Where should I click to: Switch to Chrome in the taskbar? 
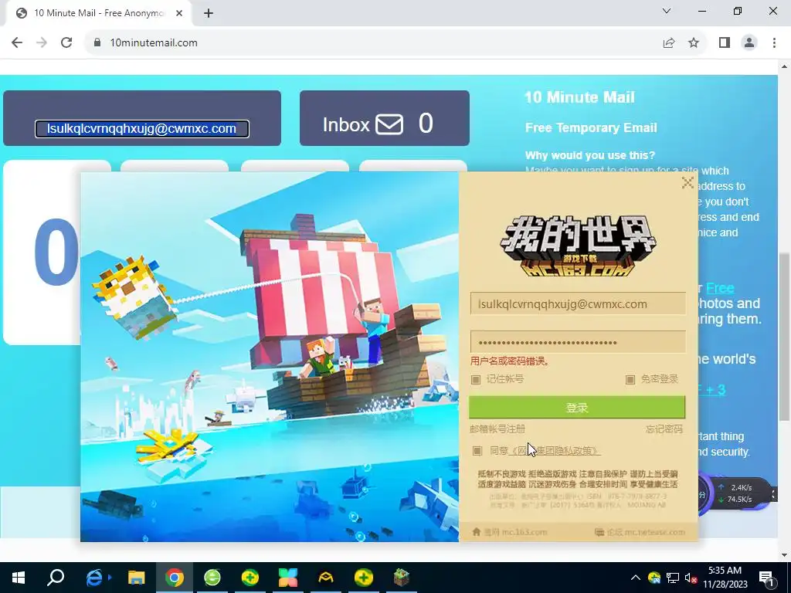click(174, 578)
